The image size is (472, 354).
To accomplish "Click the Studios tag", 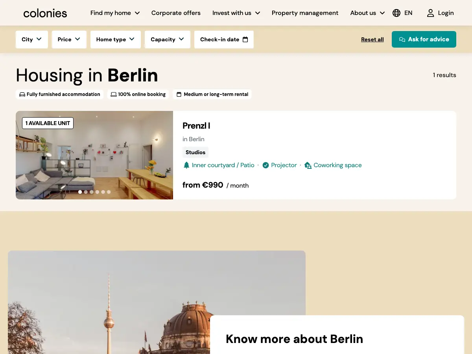I will click(x=195, y=152).
